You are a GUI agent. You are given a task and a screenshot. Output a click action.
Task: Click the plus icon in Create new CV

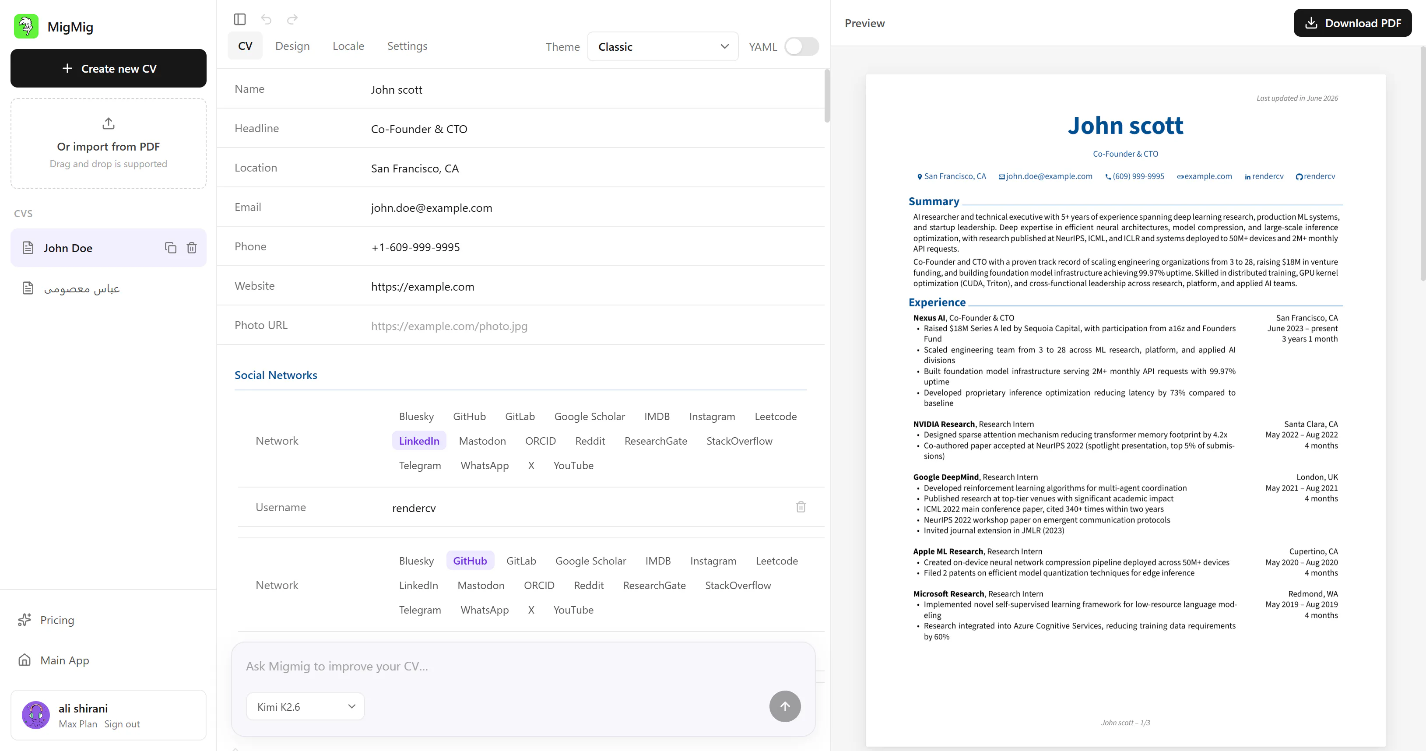tap(67, 68)
